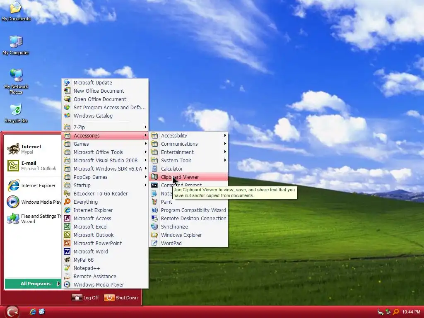Image resolution: width=424 pixels, height=318 pixels.
Task: Select Microsoft Outlook in All Programs
Action: coord(105,235)
